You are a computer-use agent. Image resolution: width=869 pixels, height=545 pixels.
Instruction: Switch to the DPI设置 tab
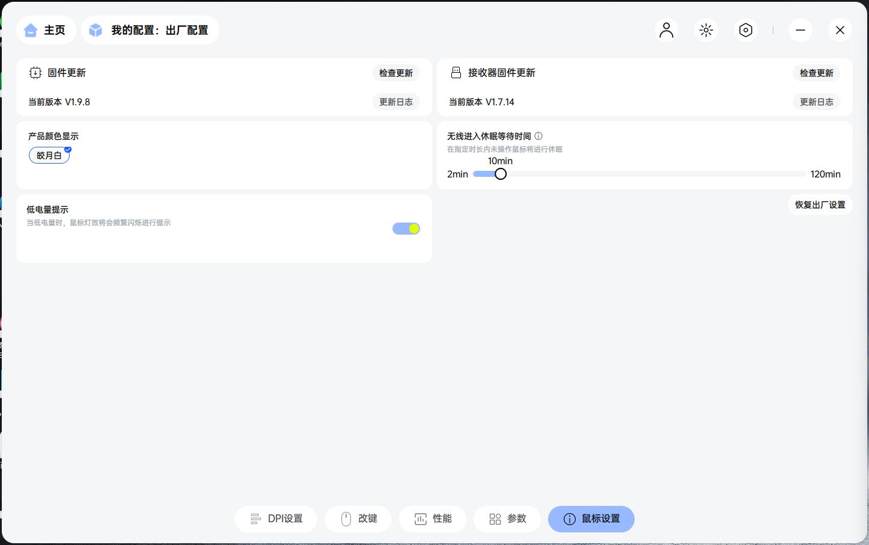pyautogui.click(x=276, y=519)
